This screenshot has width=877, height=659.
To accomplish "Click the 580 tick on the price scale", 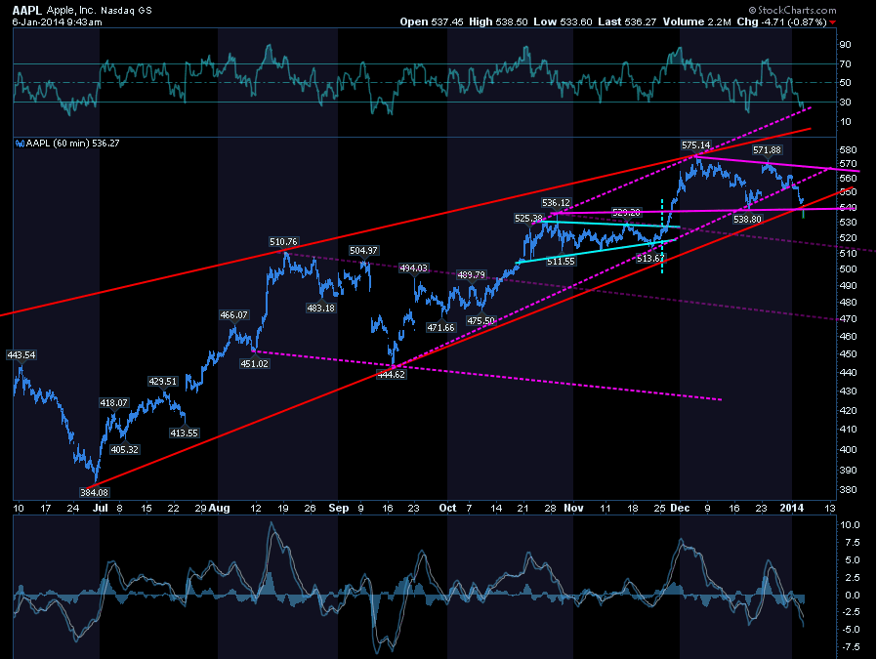I will pyautogui.click(x=848, y=150).
